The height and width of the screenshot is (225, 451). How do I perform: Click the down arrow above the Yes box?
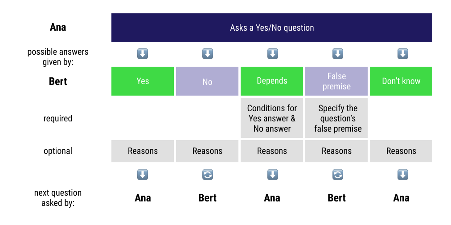tap(143, 54)
